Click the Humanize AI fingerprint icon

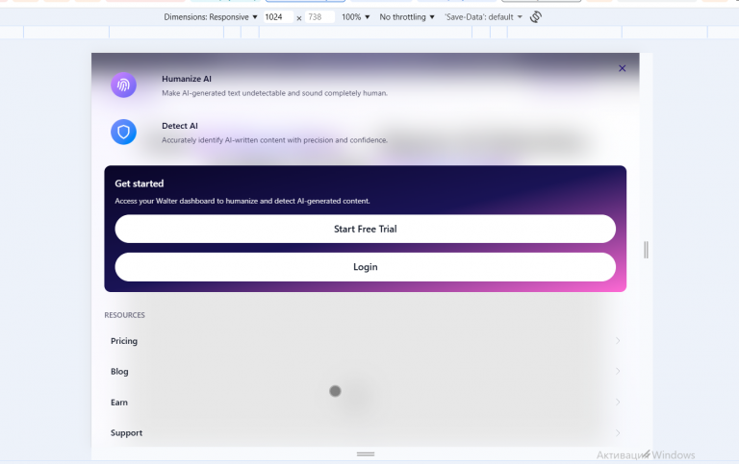tap(123, 85)
